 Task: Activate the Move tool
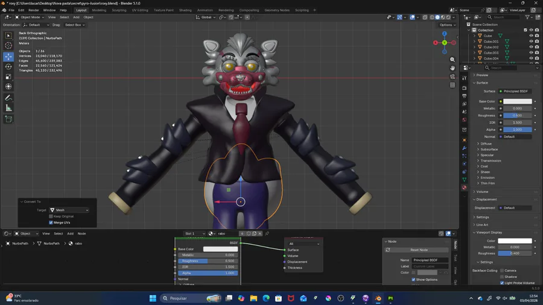point(8,57)
